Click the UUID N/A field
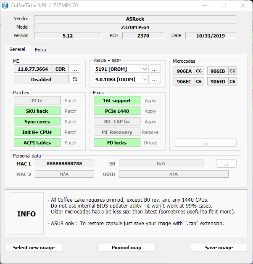 tap(174, 174)
